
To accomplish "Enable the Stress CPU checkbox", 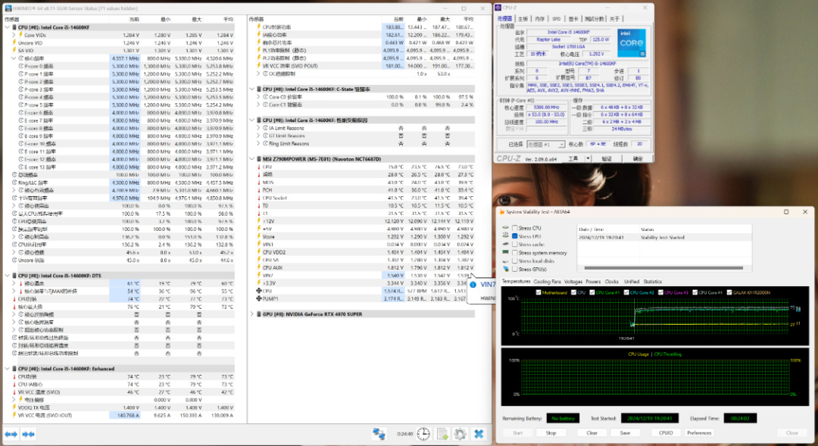I will pos(515,228).
